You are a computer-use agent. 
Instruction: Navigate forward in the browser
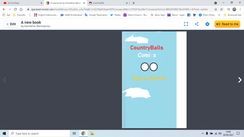(10, 9)
